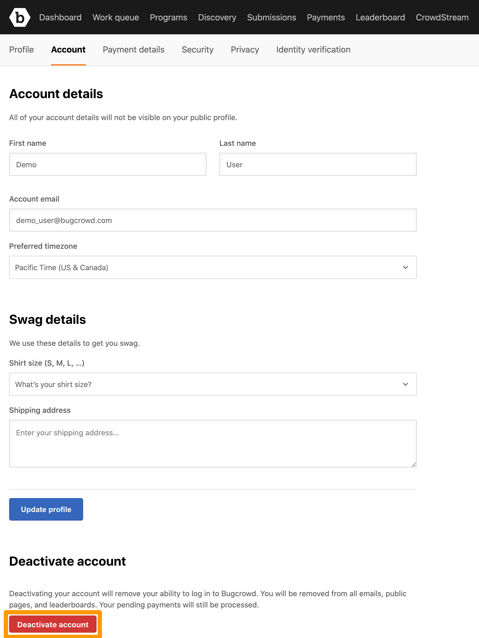This screenshot has width=479, height=638.
Task: Open the Security settings tab
Action: 197,50
